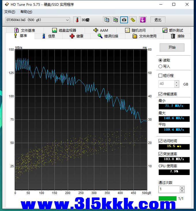
Task: Toggle the 传输速率 checkbox
Action: tap(161, 94)
